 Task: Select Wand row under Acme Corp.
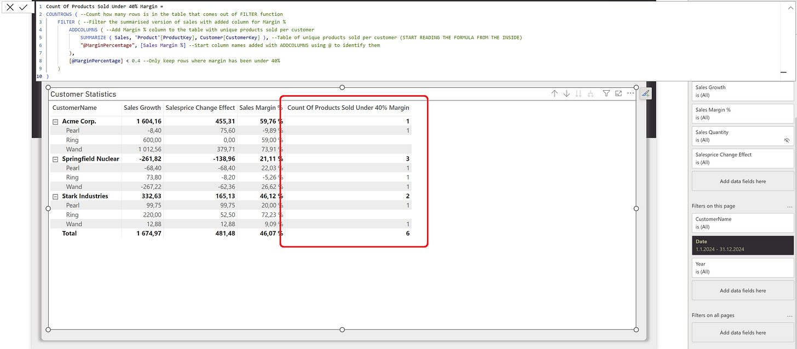coord(74,149)
